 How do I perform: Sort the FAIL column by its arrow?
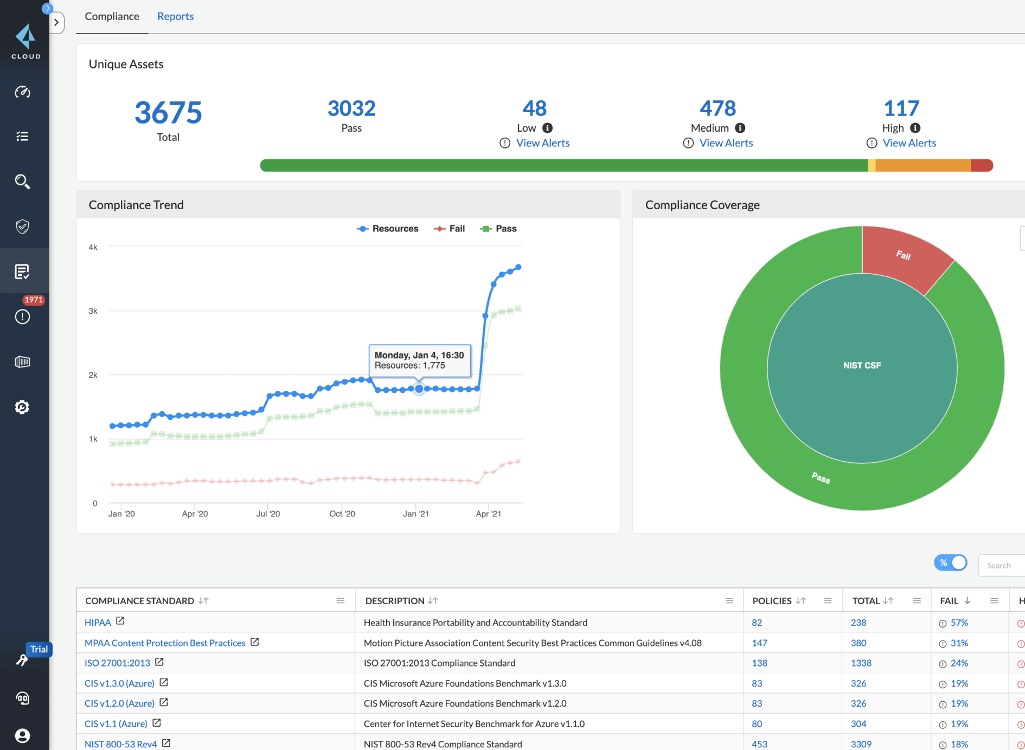(x=966, y=600)
